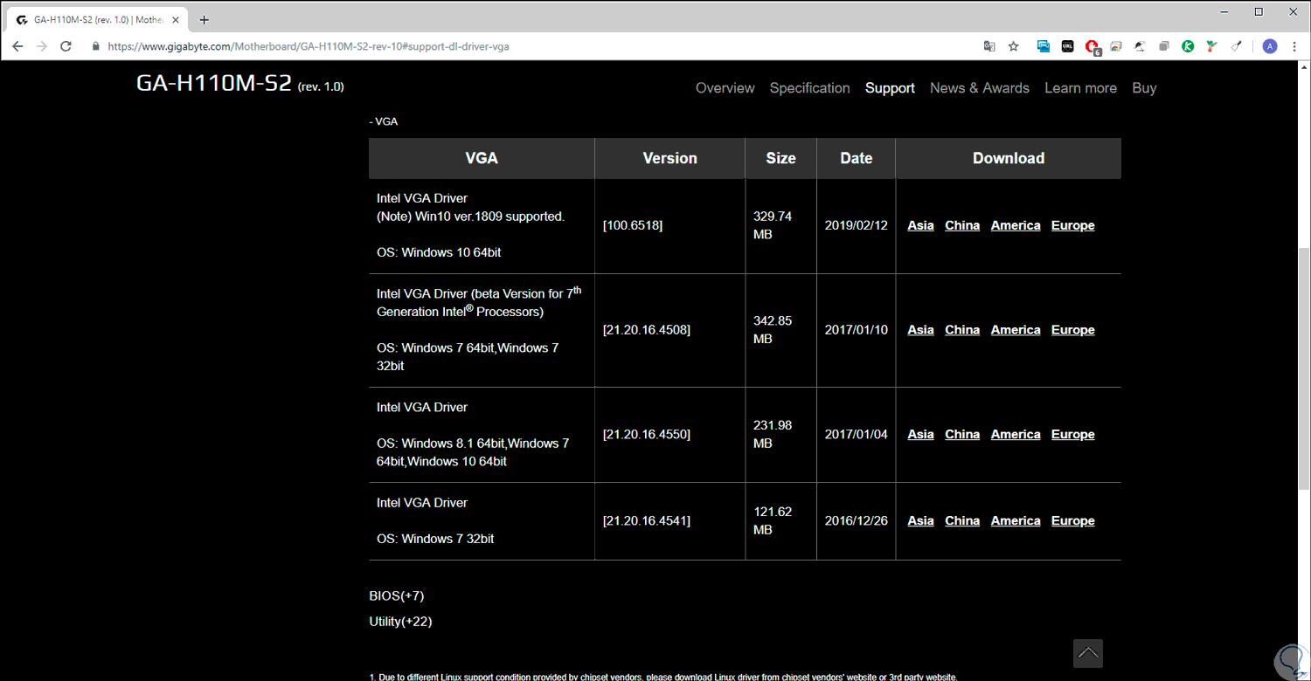Download the 21.20.16.4508 driver from America
The height and width of the screenshot is (681, 1311).
1016,330
